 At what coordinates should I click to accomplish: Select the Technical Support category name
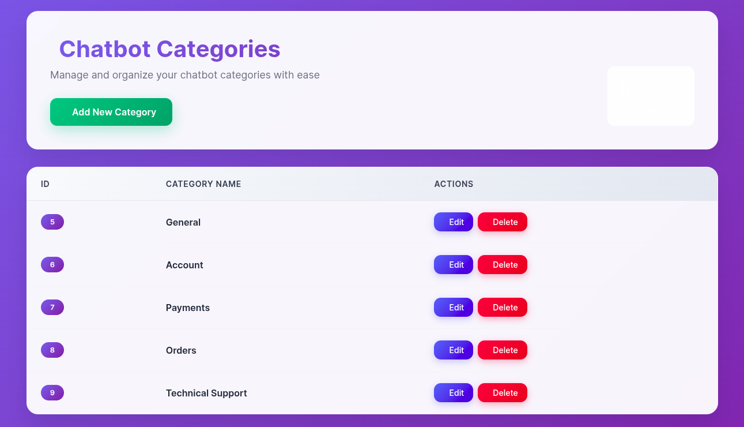206,393
